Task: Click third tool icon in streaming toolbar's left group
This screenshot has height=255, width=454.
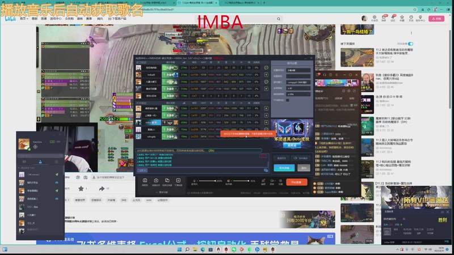Action: tap(167, 180)
